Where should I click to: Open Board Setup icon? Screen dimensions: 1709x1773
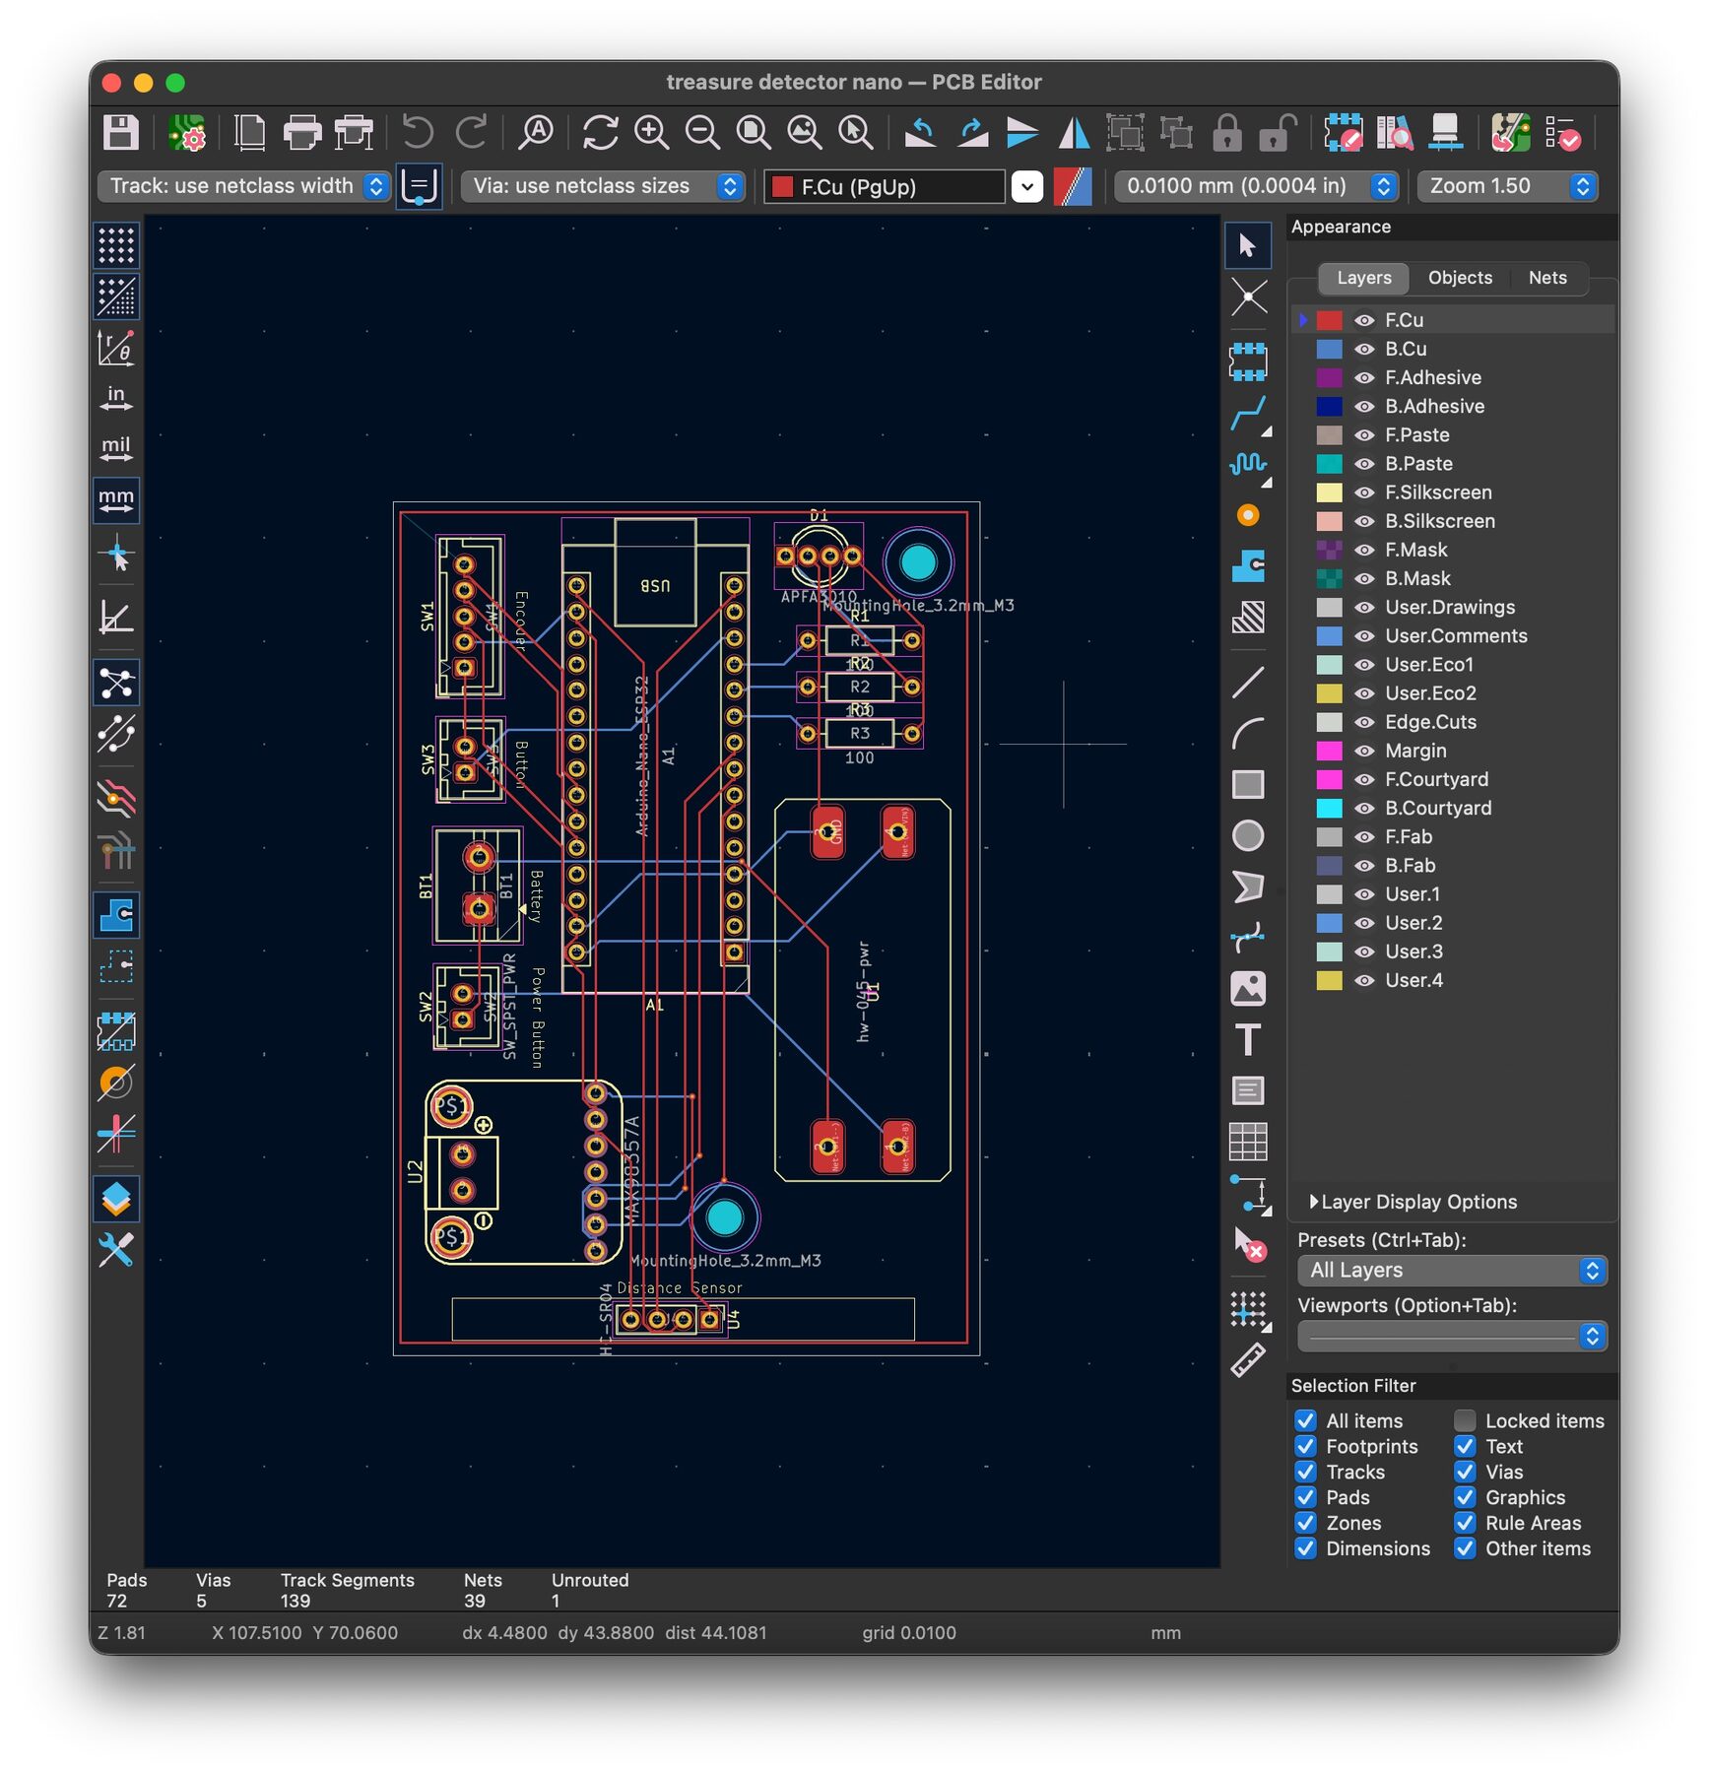pos(186,132)
